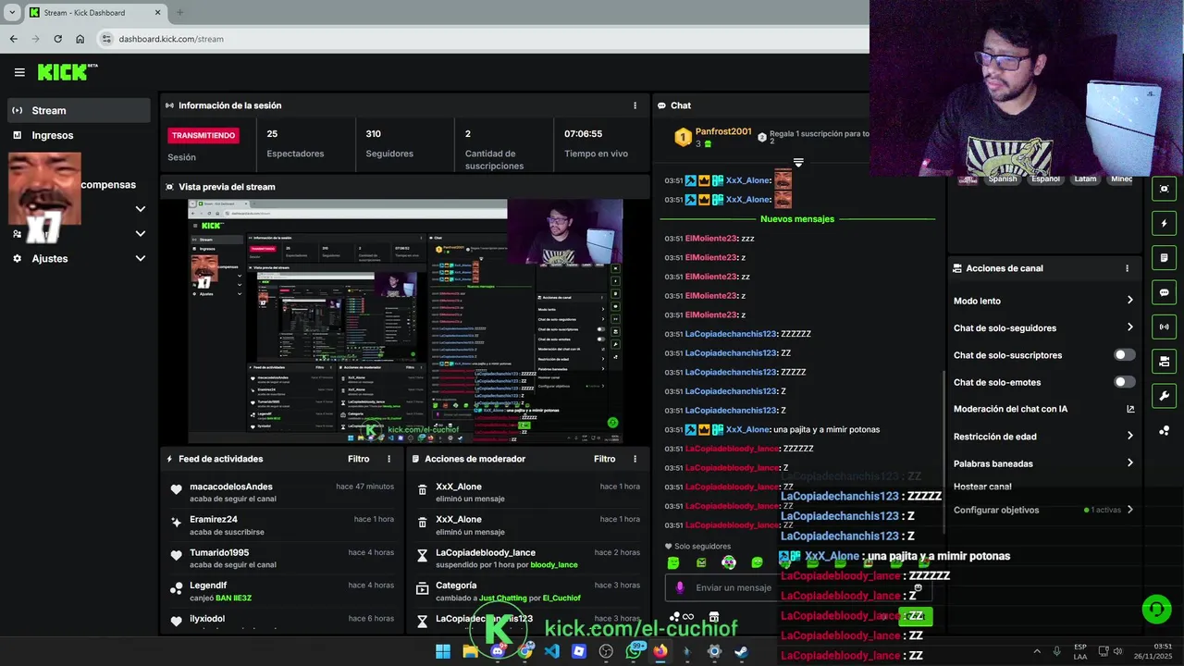The image size is (1184, 666).
Task: Open Steam from the taskbar
Action: (742, 651)
